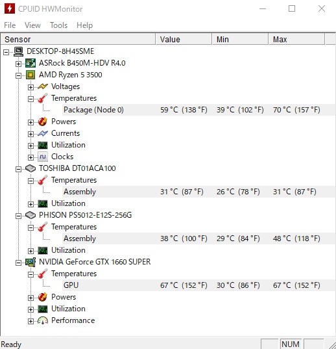Click the Max column header
This screenshot has height=349, width=336.
click(296, 40)
